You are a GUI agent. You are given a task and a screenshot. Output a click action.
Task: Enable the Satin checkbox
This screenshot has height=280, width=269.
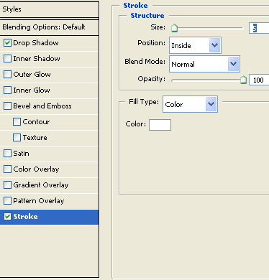[7, 154]
